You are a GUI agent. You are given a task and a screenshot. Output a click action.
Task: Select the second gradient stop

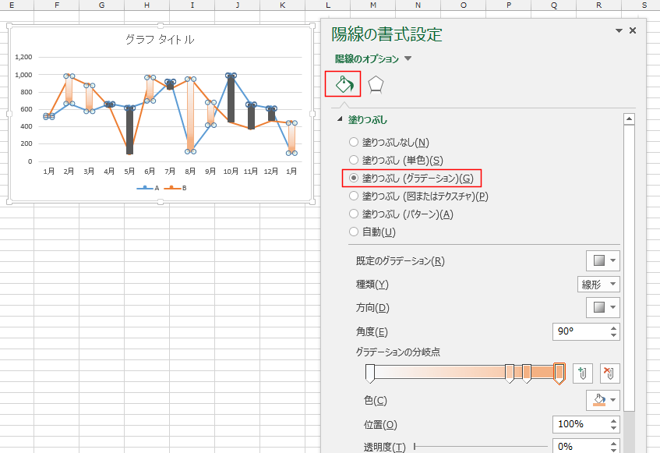(510, 373)
